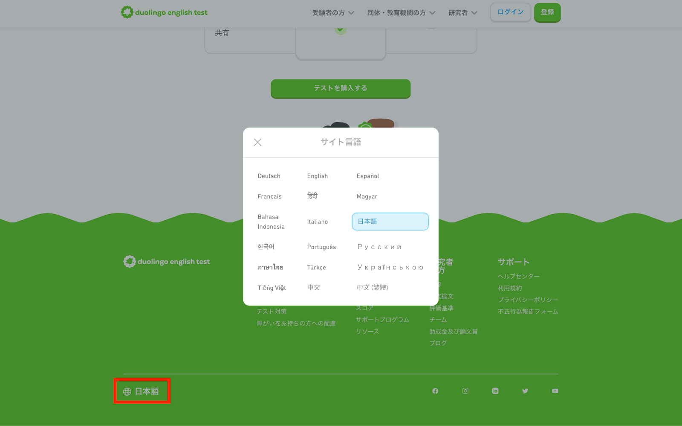The image size is (682, 426).
Task: Open the Twitter social icon in footer
Action: tap(525, 391)
